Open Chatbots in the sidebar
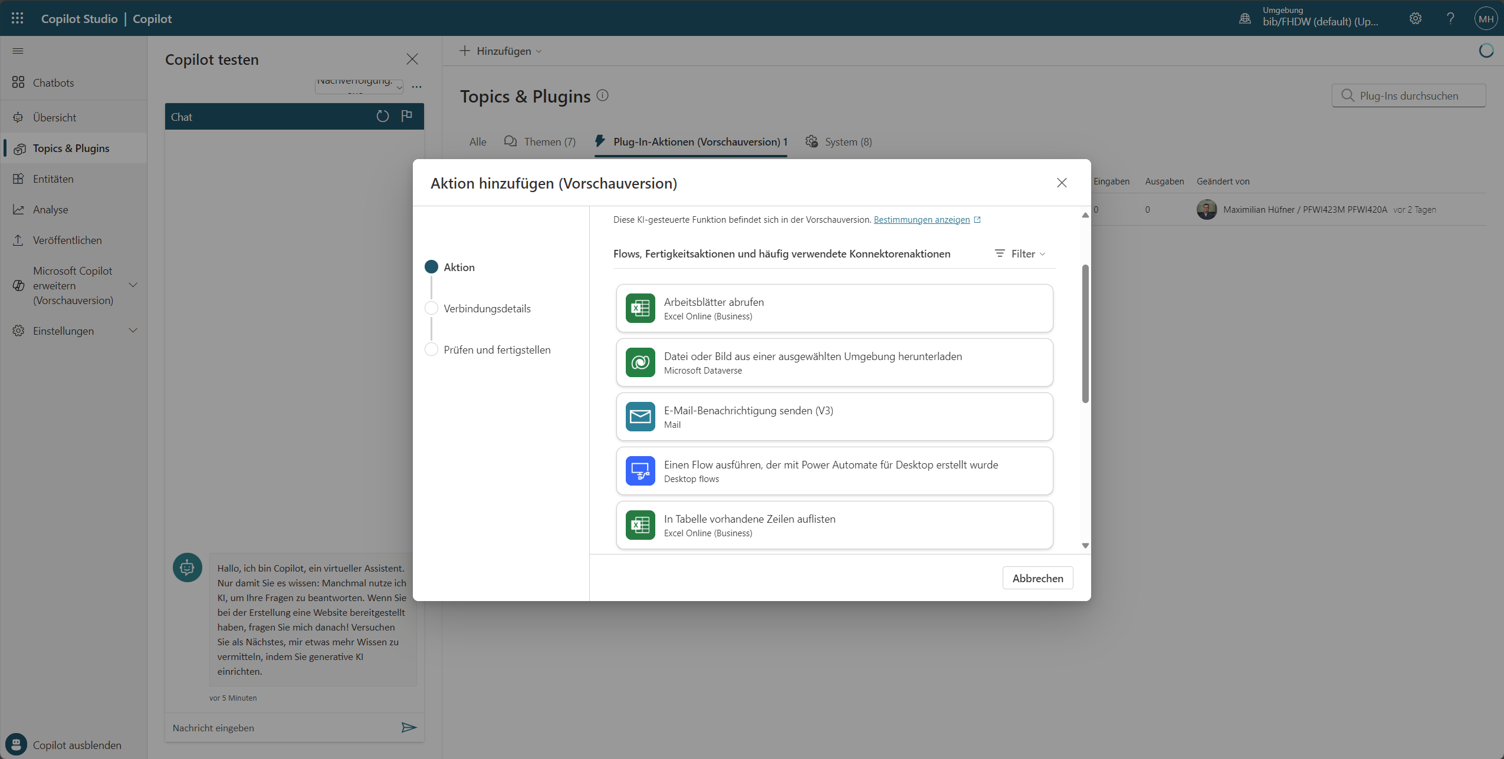Screen dimensions: 1504x759 tap(74, 82)
